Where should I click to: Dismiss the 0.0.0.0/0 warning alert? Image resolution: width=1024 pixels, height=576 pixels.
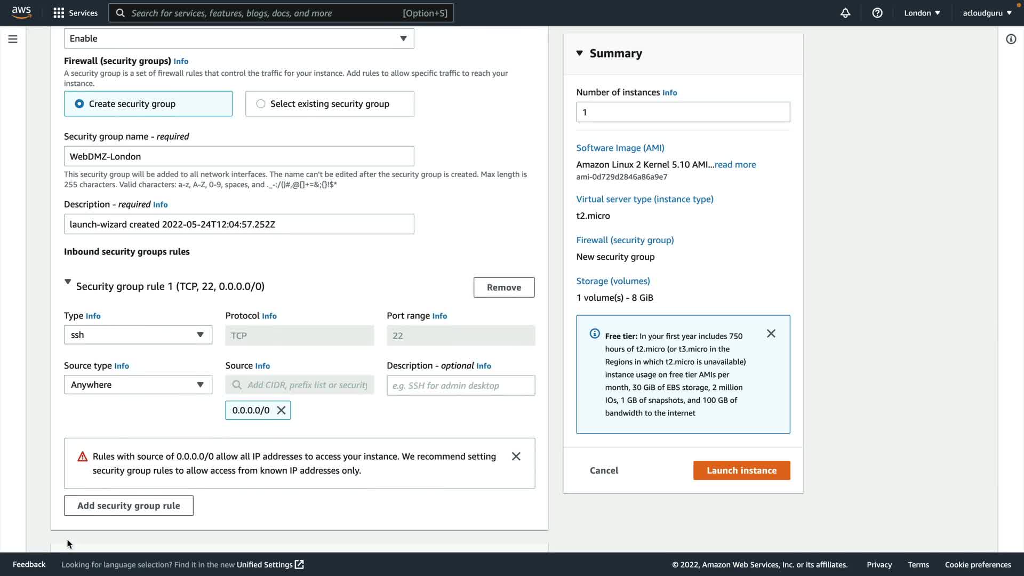point(516,457)
